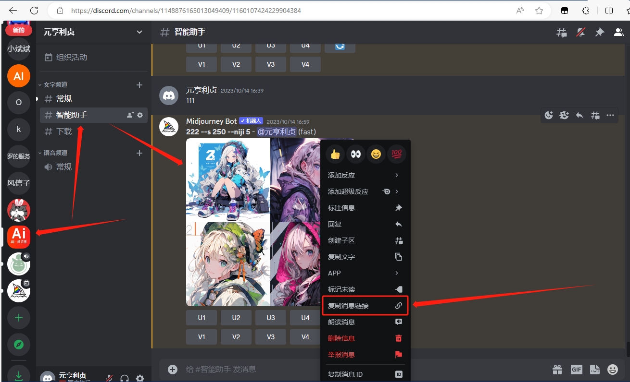Select 举报消息 menu item

point(365,355)
